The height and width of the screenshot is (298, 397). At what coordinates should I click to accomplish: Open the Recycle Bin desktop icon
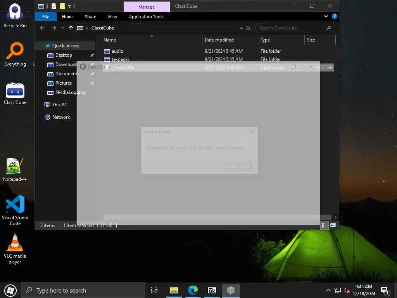pyautogui.click(x=15, y=16)
